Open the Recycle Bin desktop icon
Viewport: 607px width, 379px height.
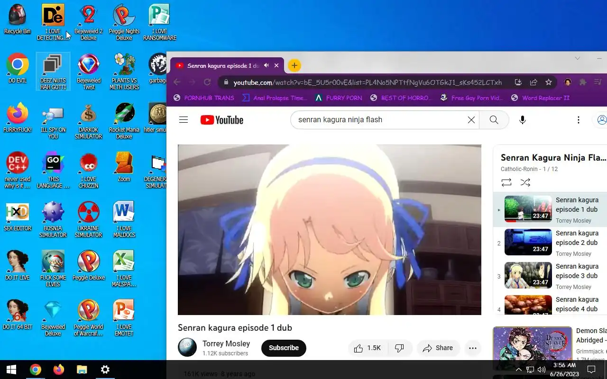[x=18, y=19]
